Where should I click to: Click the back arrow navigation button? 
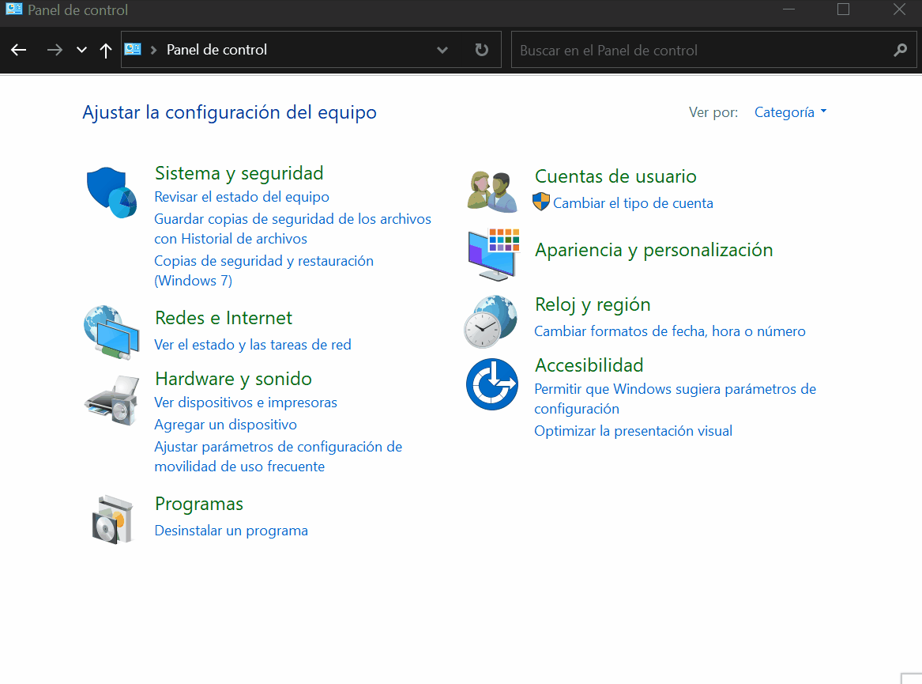(19, 50)
